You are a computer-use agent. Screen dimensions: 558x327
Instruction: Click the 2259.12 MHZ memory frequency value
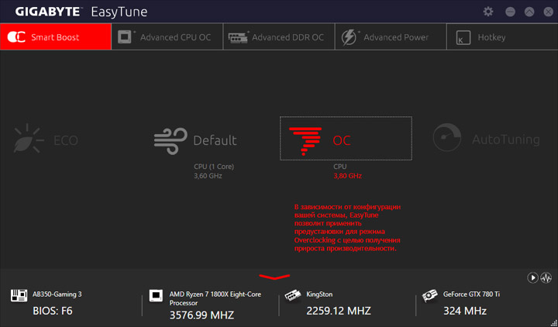point(339,311)
